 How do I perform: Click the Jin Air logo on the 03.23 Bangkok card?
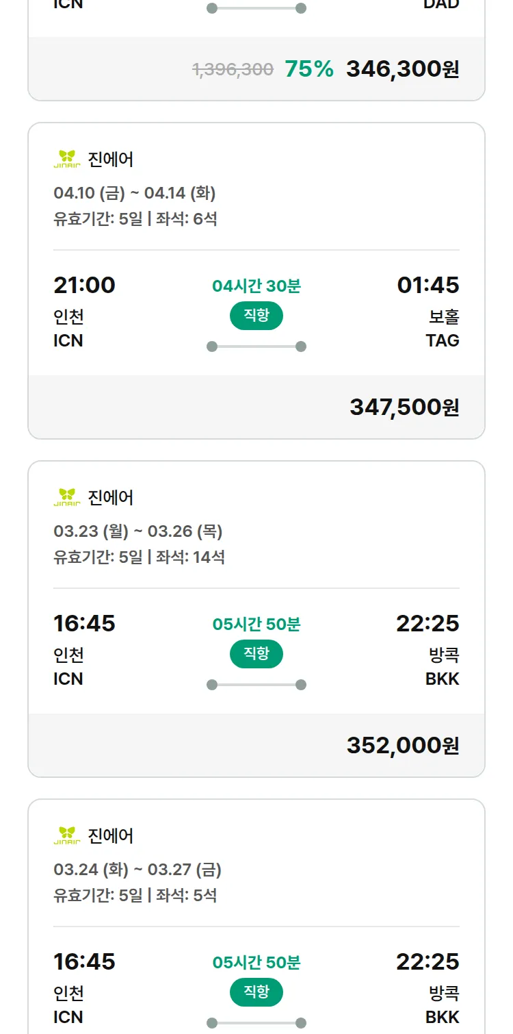pos(67,497)
